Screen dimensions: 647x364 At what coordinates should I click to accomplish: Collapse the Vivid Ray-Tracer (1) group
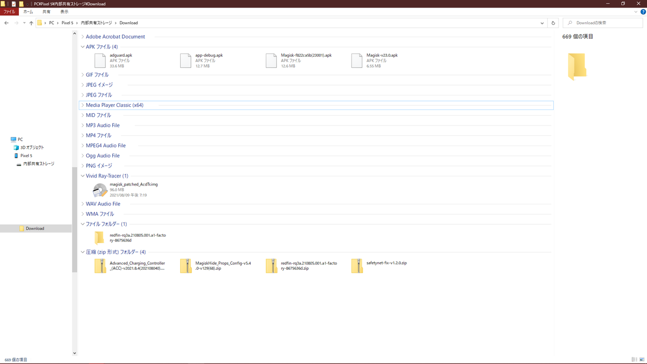coord(82,176)
